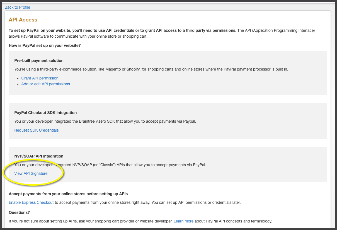337x230 pixels.
Task: Open Grant API permission link
Action: point(40,78)
